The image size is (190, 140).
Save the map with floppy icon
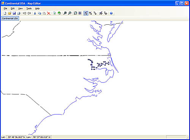14,13
